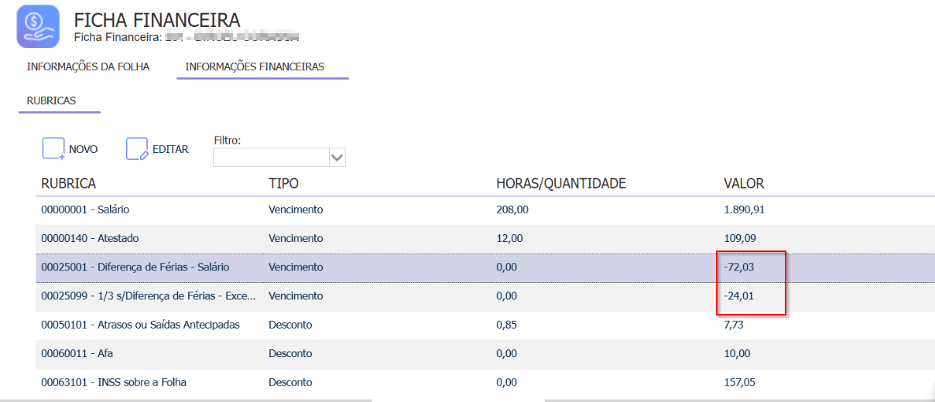This screenshot has height=402, width=935.
Task: Click the VALOR column header
Action: click(744, 184)
